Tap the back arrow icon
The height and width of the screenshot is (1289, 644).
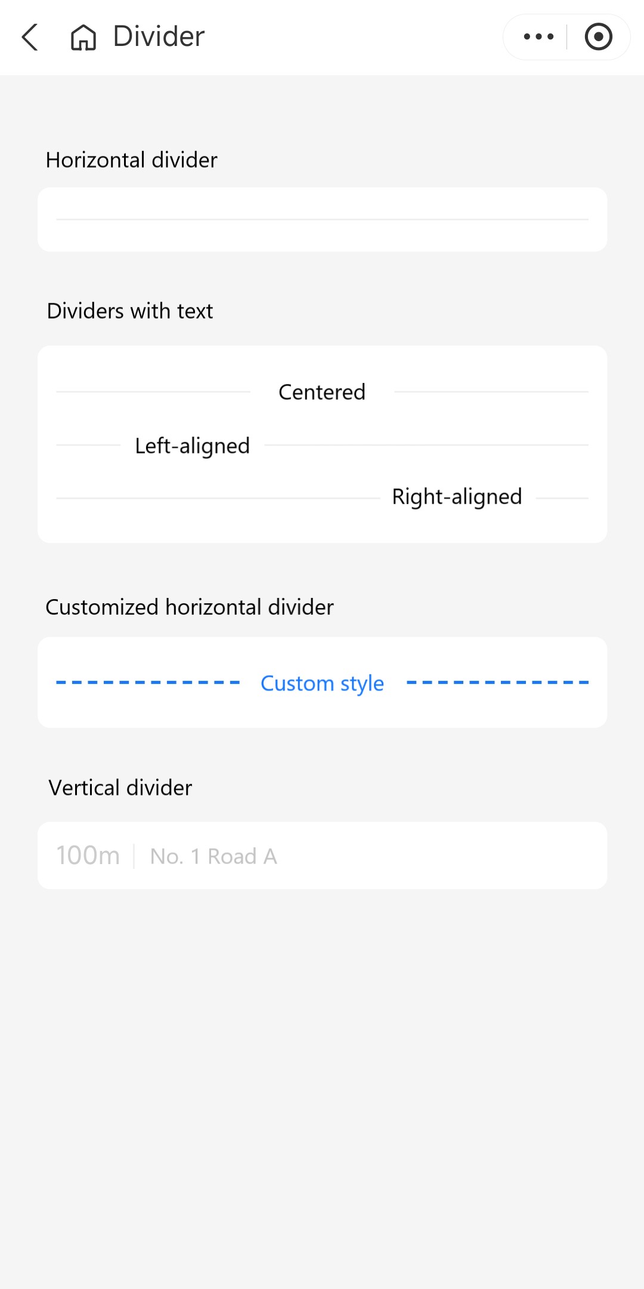30,37
